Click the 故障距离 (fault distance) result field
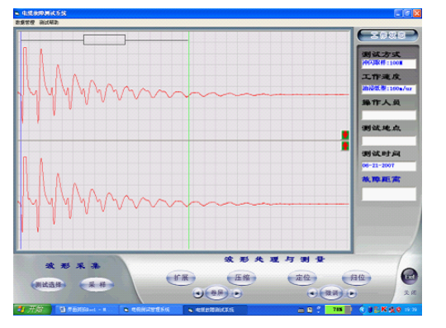Screen dimensions: 446x328 (389, 194)
